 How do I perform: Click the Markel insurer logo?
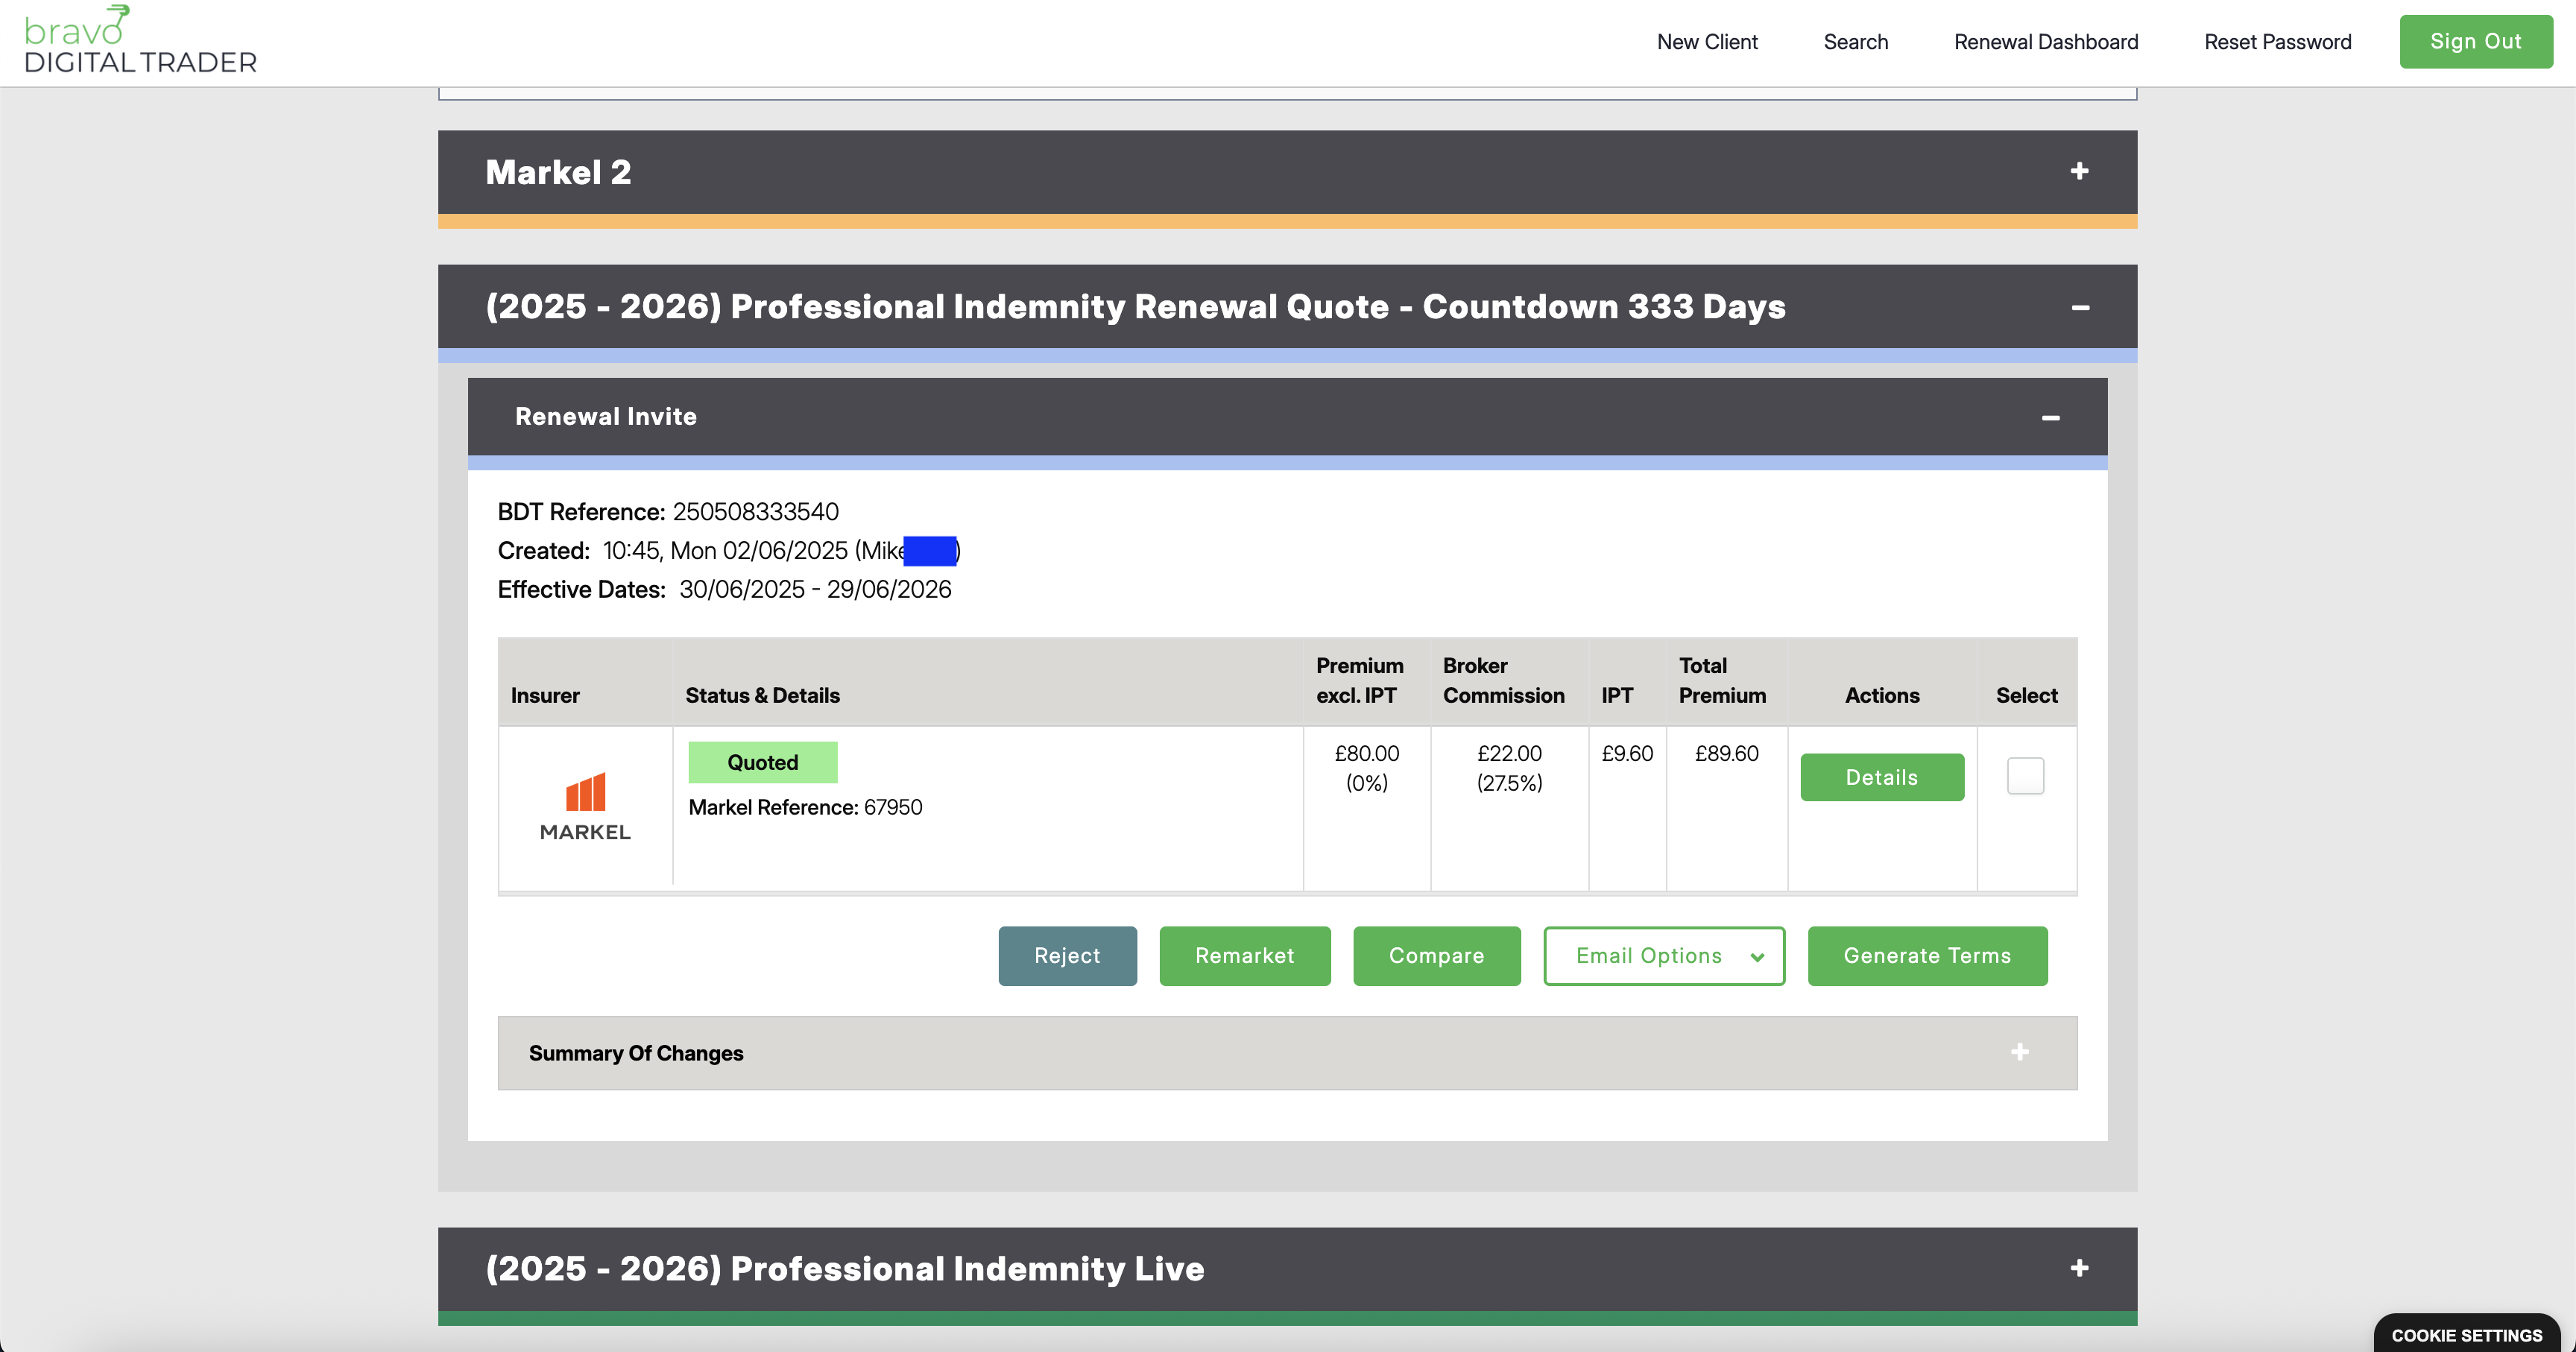click(585, 806)
